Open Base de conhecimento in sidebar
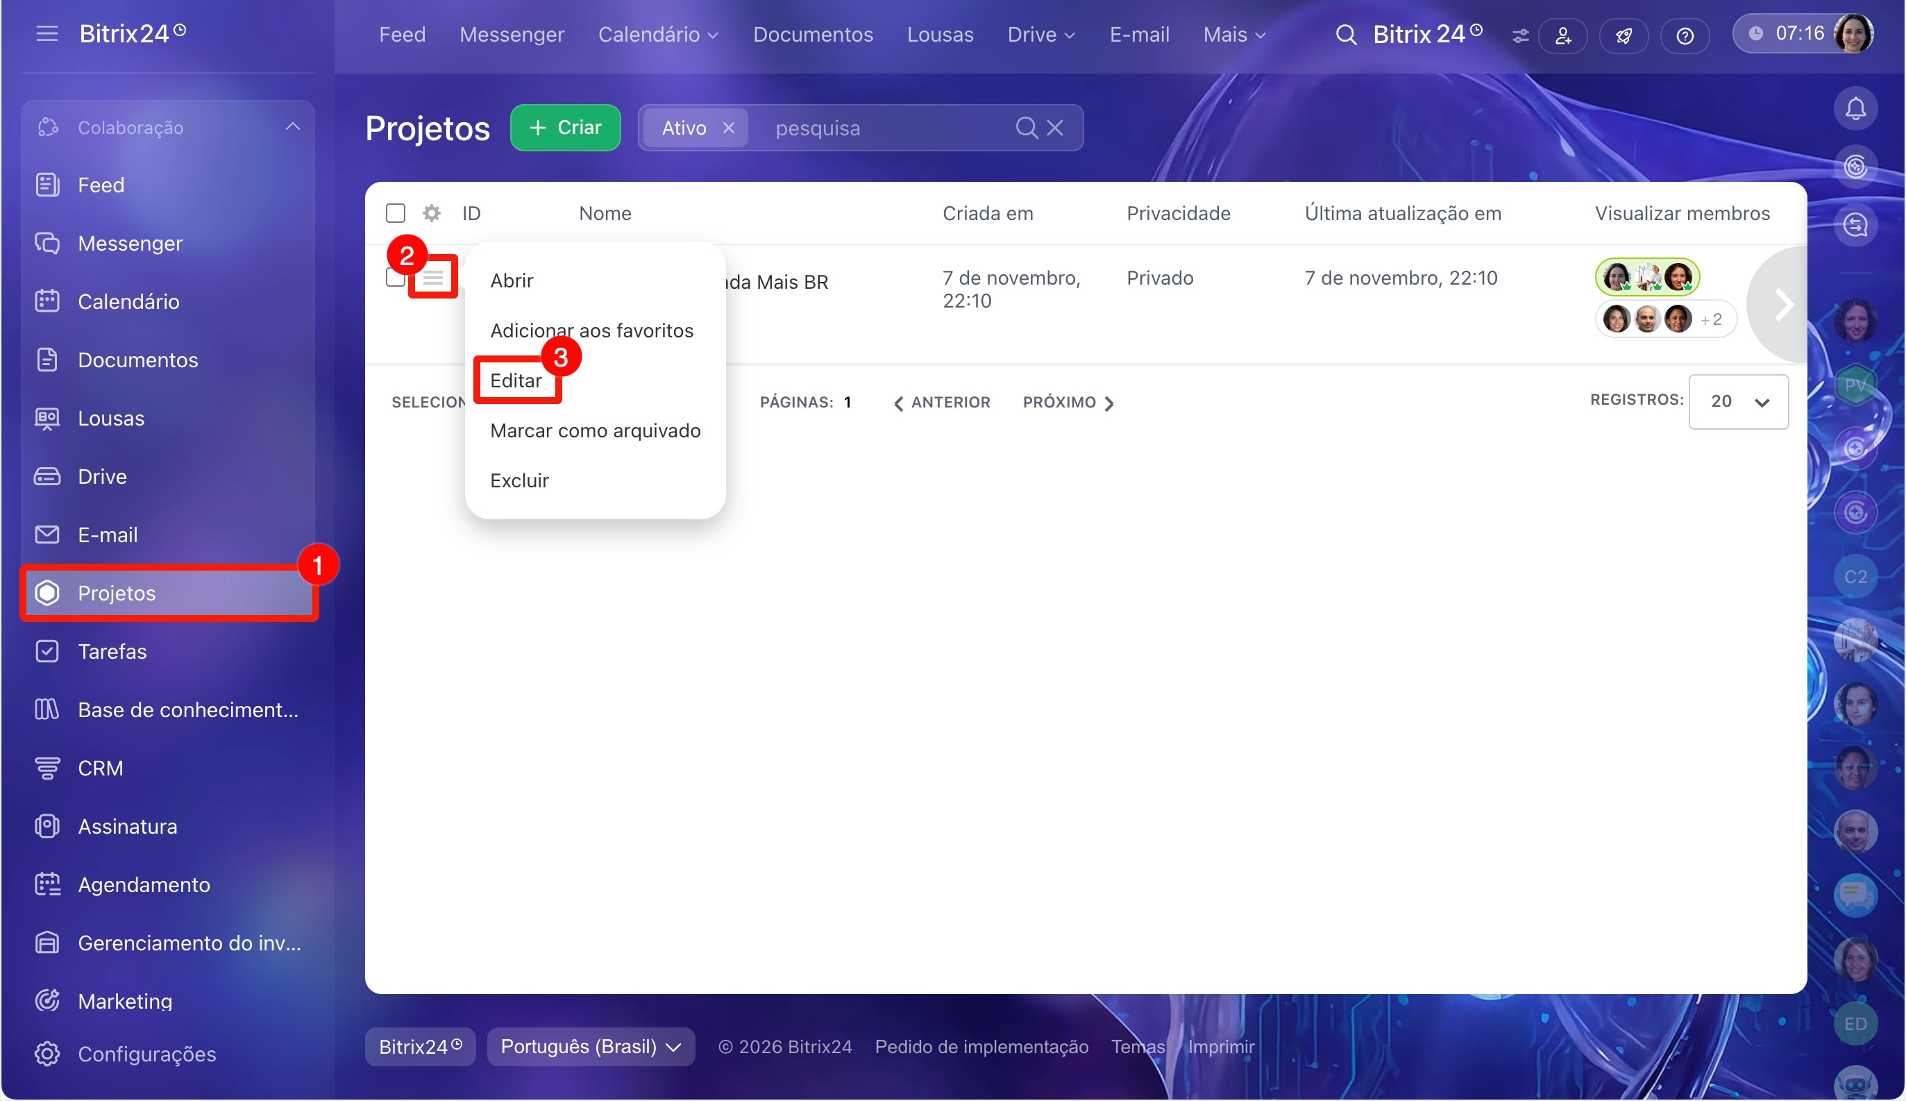 click(x=167, y=709)
